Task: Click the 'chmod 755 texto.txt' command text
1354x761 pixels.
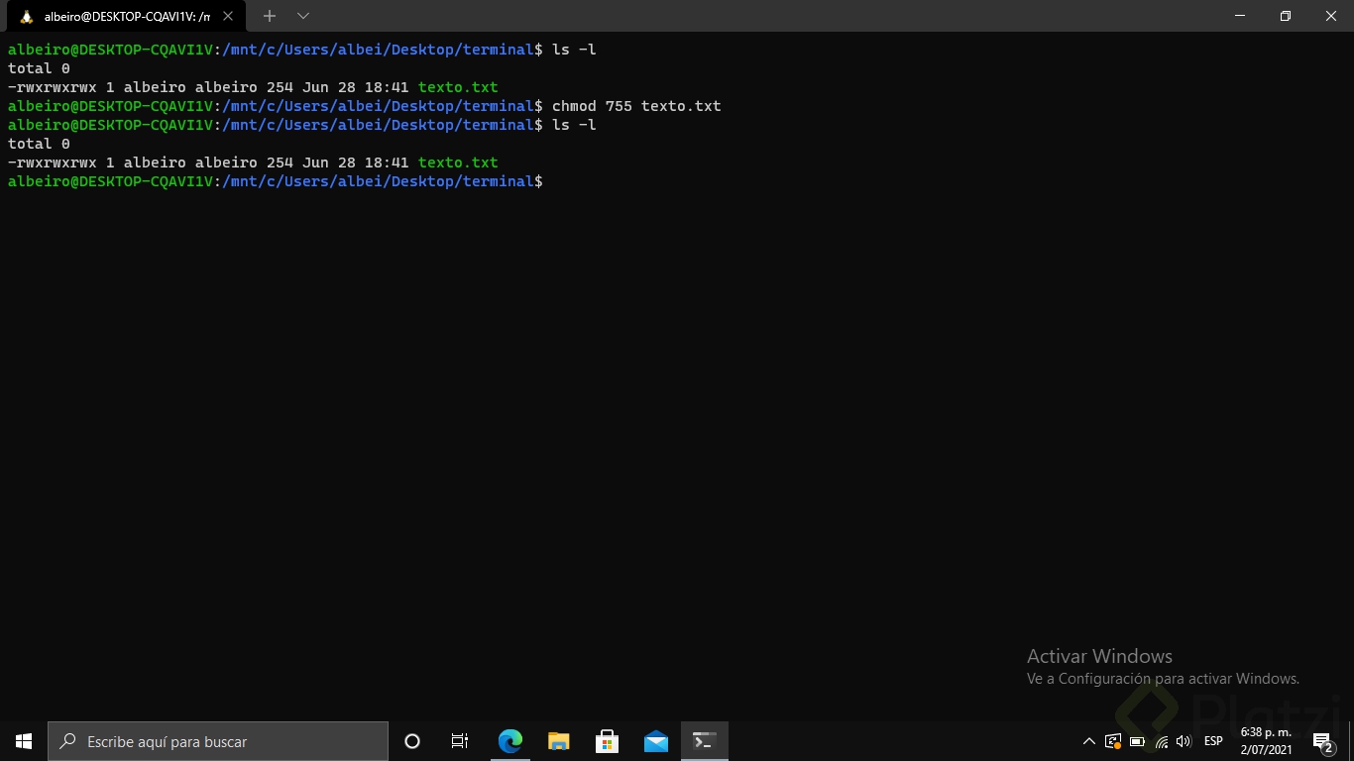Action: click(x=636, y=106)
